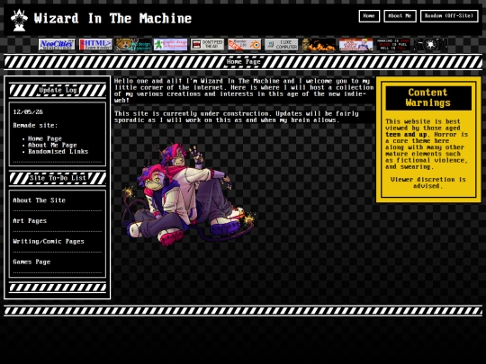Click the Content Warnings heading
The image size is (486, 364).
coord(428,97)
